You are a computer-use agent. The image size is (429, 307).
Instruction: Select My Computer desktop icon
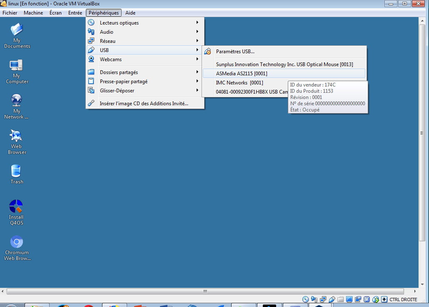tap(17, 72)
